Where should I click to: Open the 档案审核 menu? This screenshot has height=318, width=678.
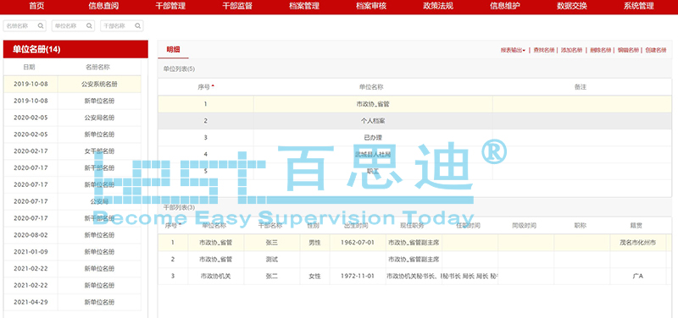click(371, 6)
